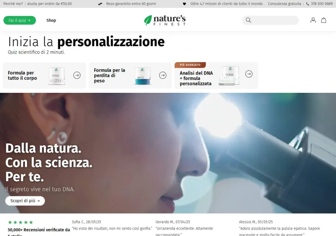Click the PIÙ AVANZATO badge
Image resolution: width=336 pixels, height=236 pixels.
tap(190, 65)
